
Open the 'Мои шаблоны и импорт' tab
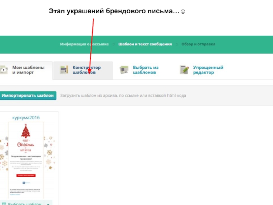26,70
